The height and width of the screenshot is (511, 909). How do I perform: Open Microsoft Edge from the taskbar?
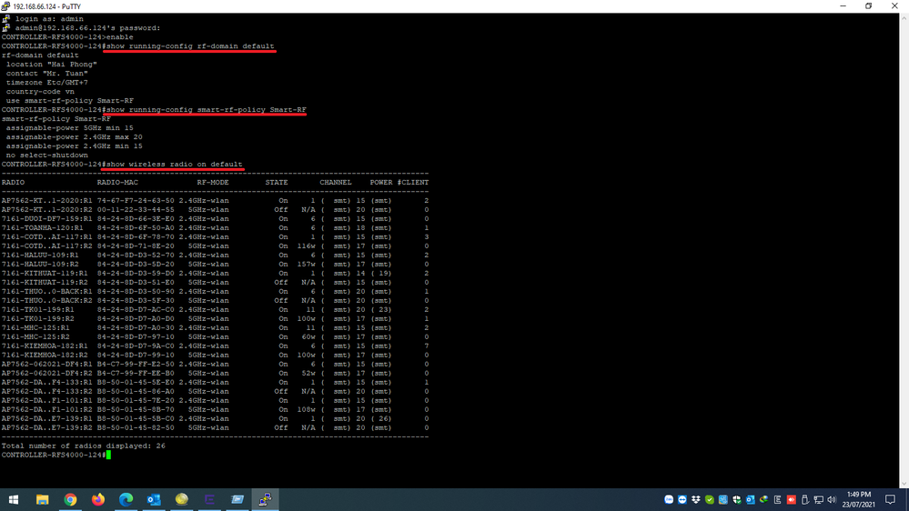click(x=126, y=499)
